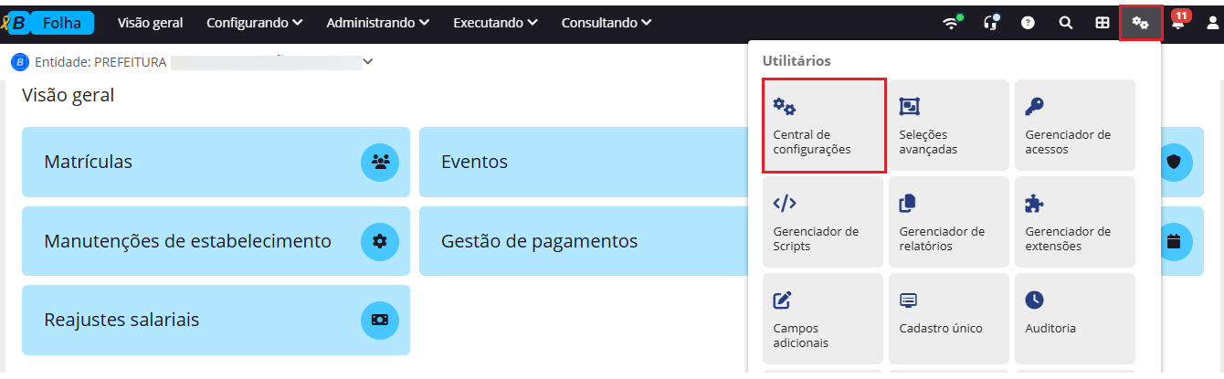
Task: Open the help question mark icon
Action: point(1028,23)
